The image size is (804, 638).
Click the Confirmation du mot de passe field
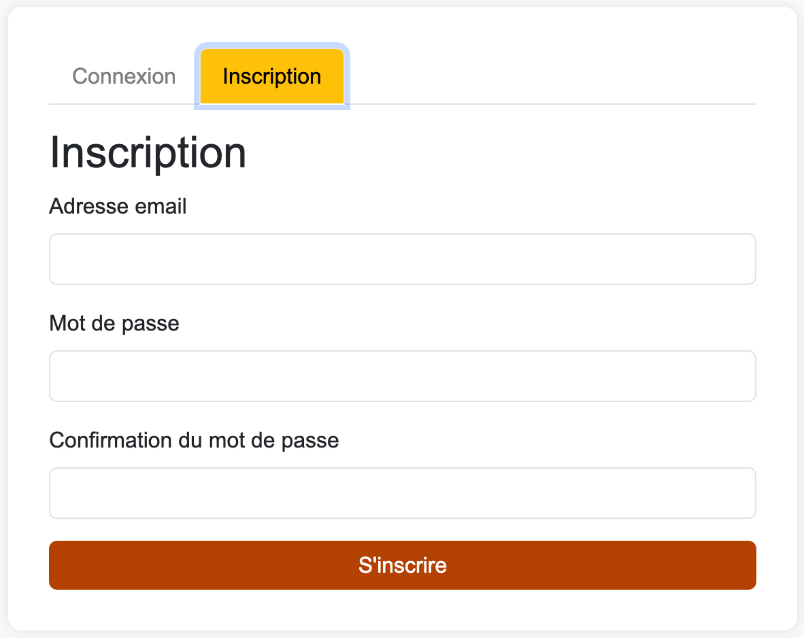click(402, 492)
